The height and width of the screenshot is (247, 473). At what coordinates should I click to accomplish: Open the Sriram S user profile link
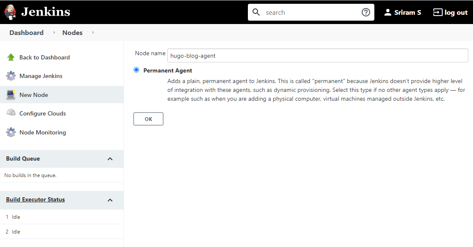point(408,12)
